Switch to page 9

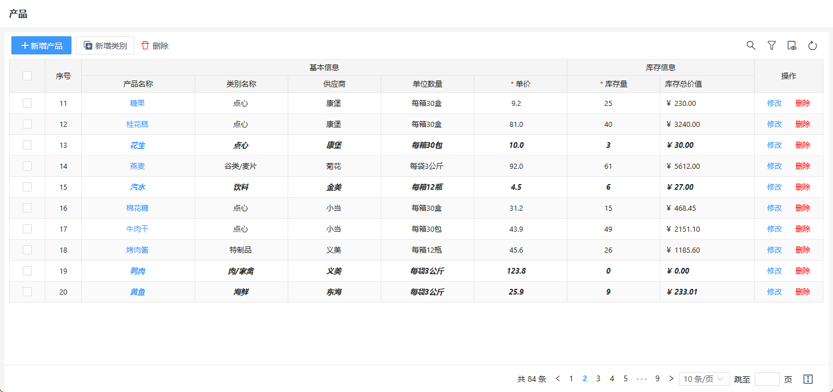pos(657,379)
